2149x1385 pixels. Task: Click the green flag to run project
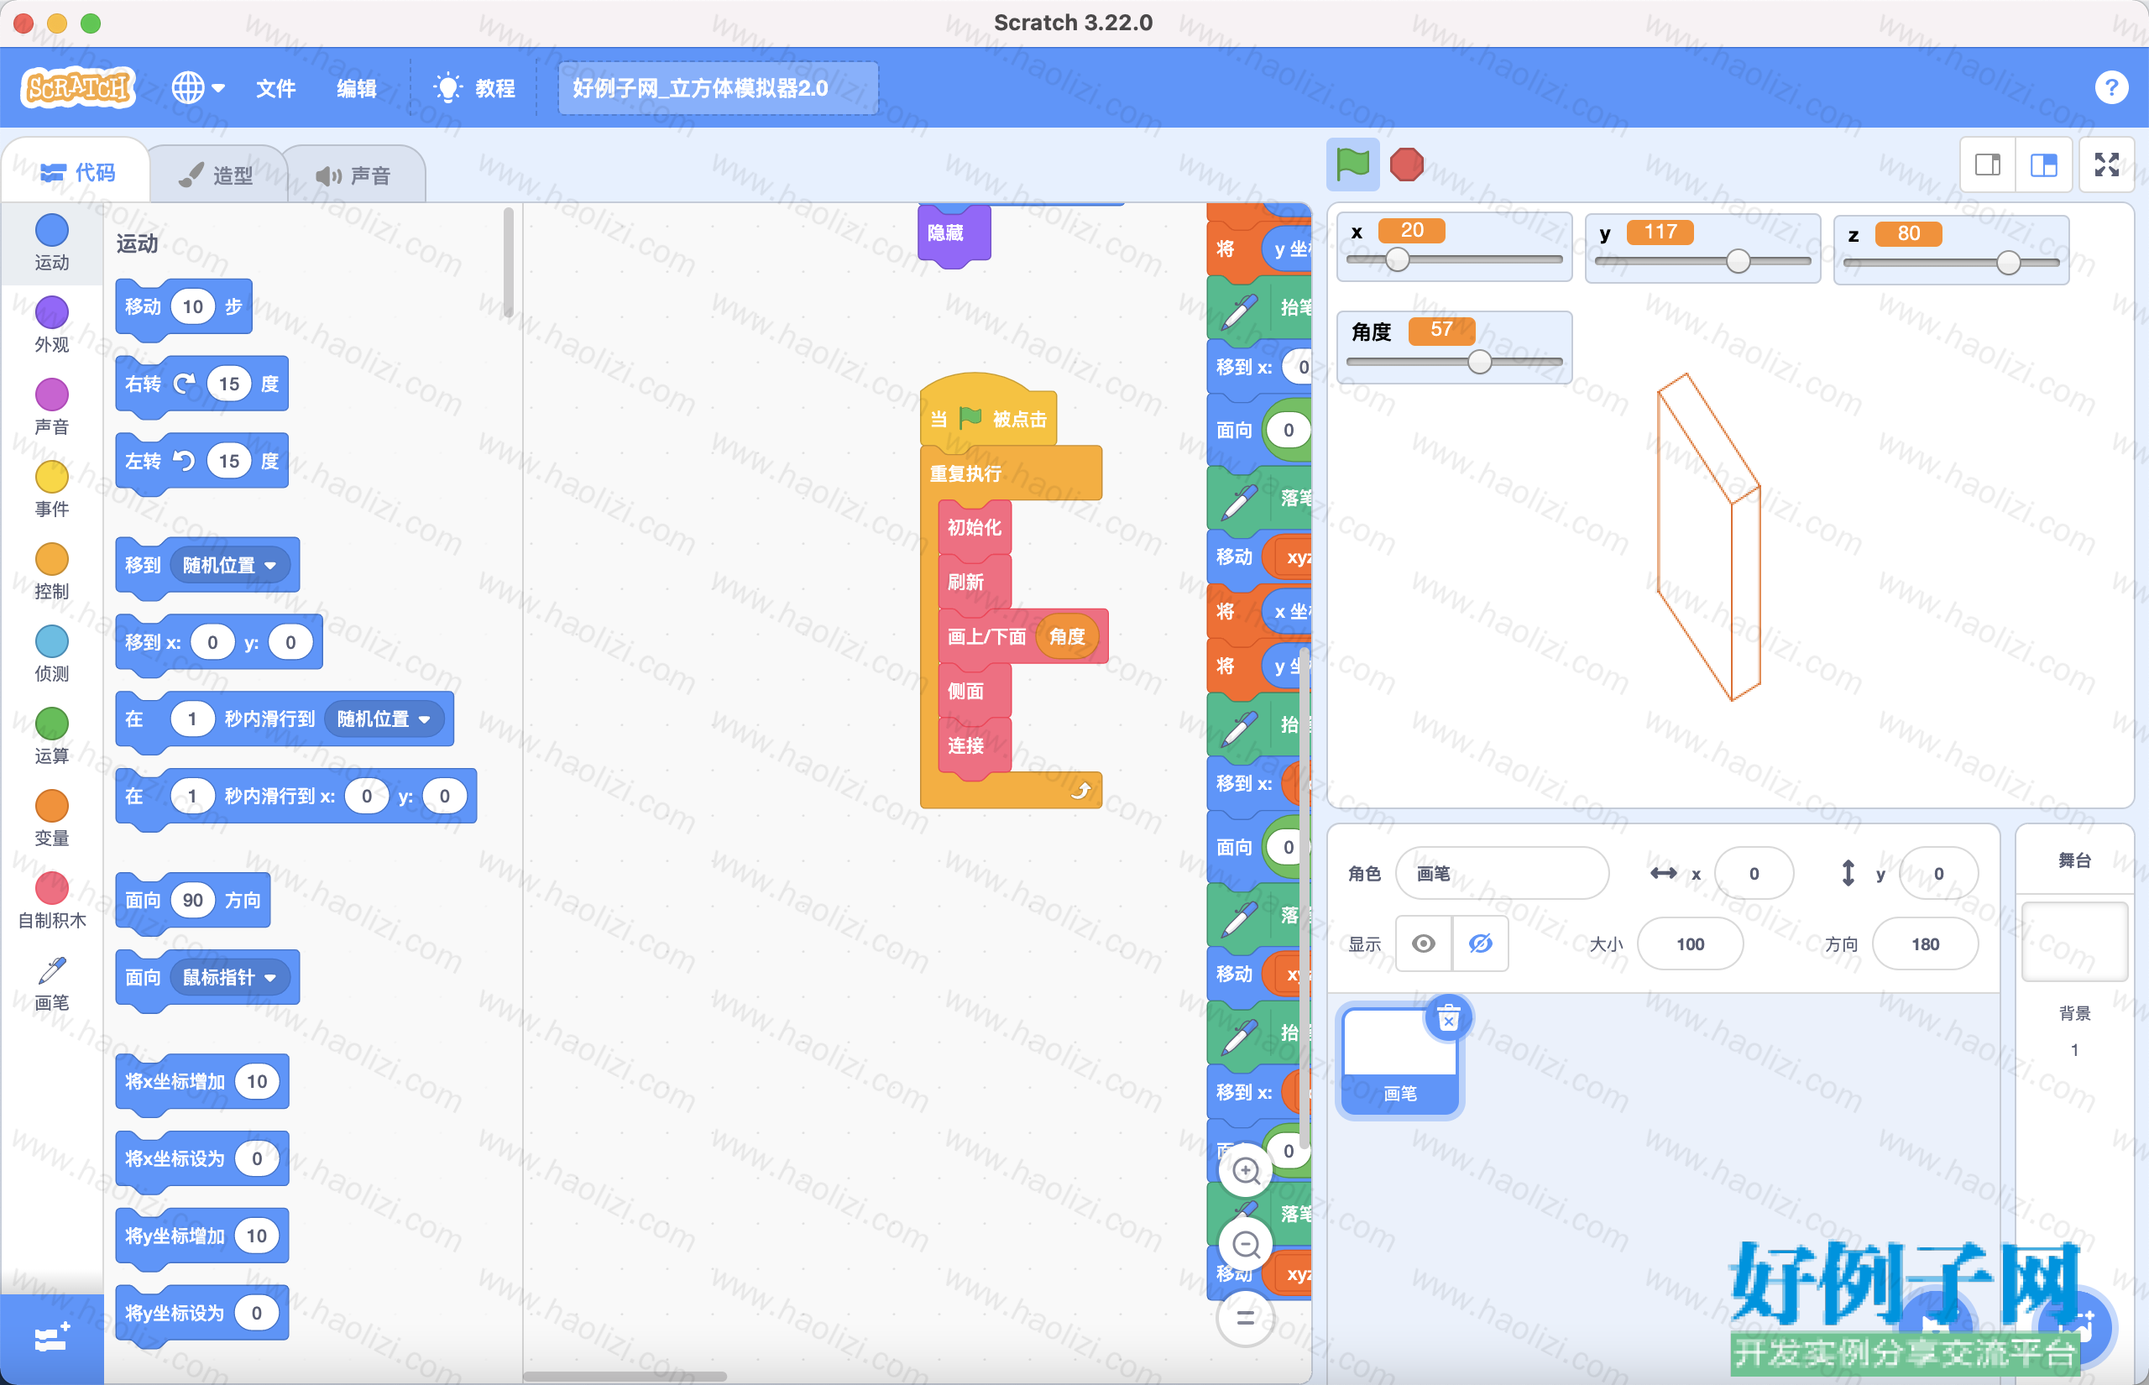point(1352,165)
